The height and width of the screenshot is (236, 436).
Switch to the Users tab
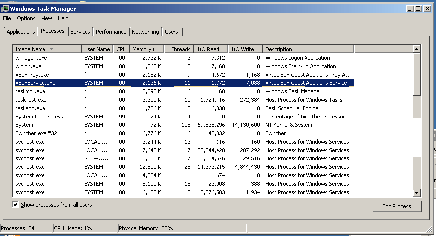(x=171, y=32)
